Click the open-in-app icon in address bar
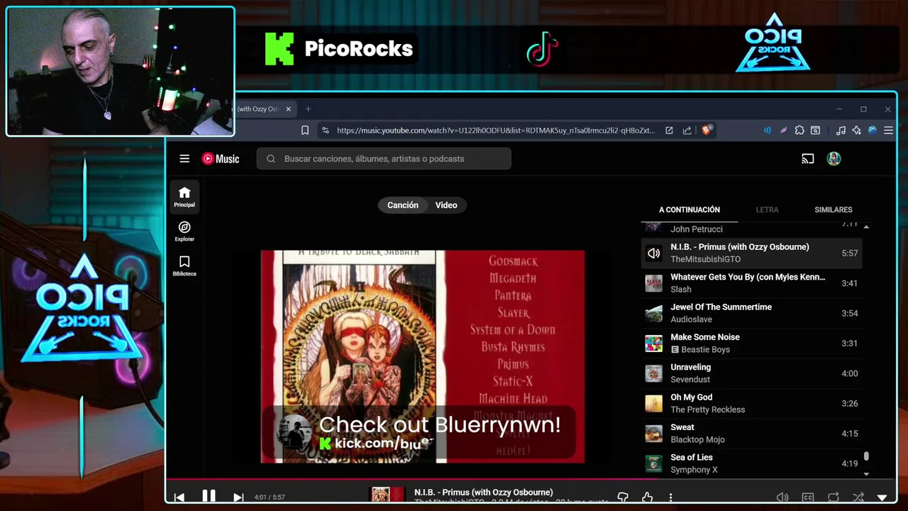Viewport: 908px width, 511px height. [669, 131]
